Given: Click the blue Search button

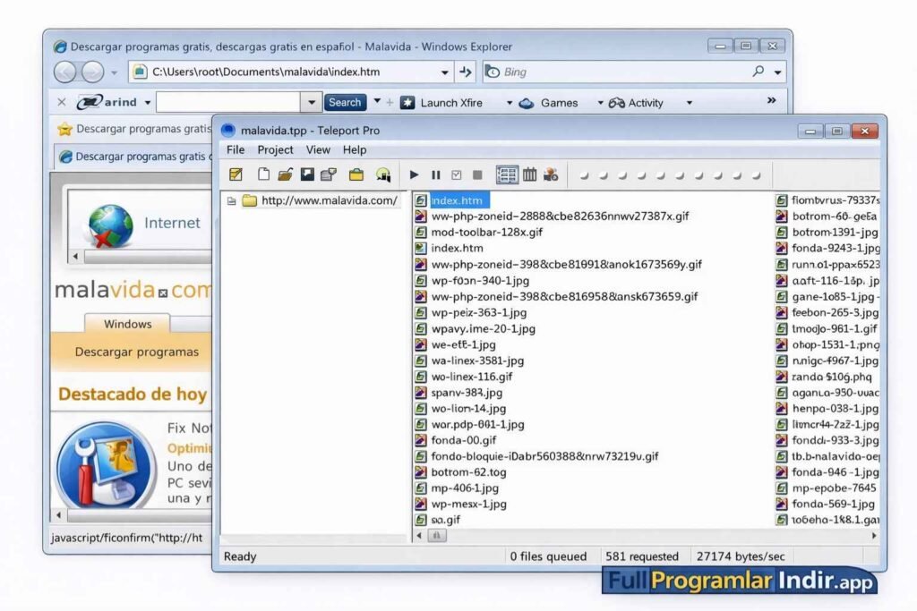Looking at the screenshot, I should (345, 102).
